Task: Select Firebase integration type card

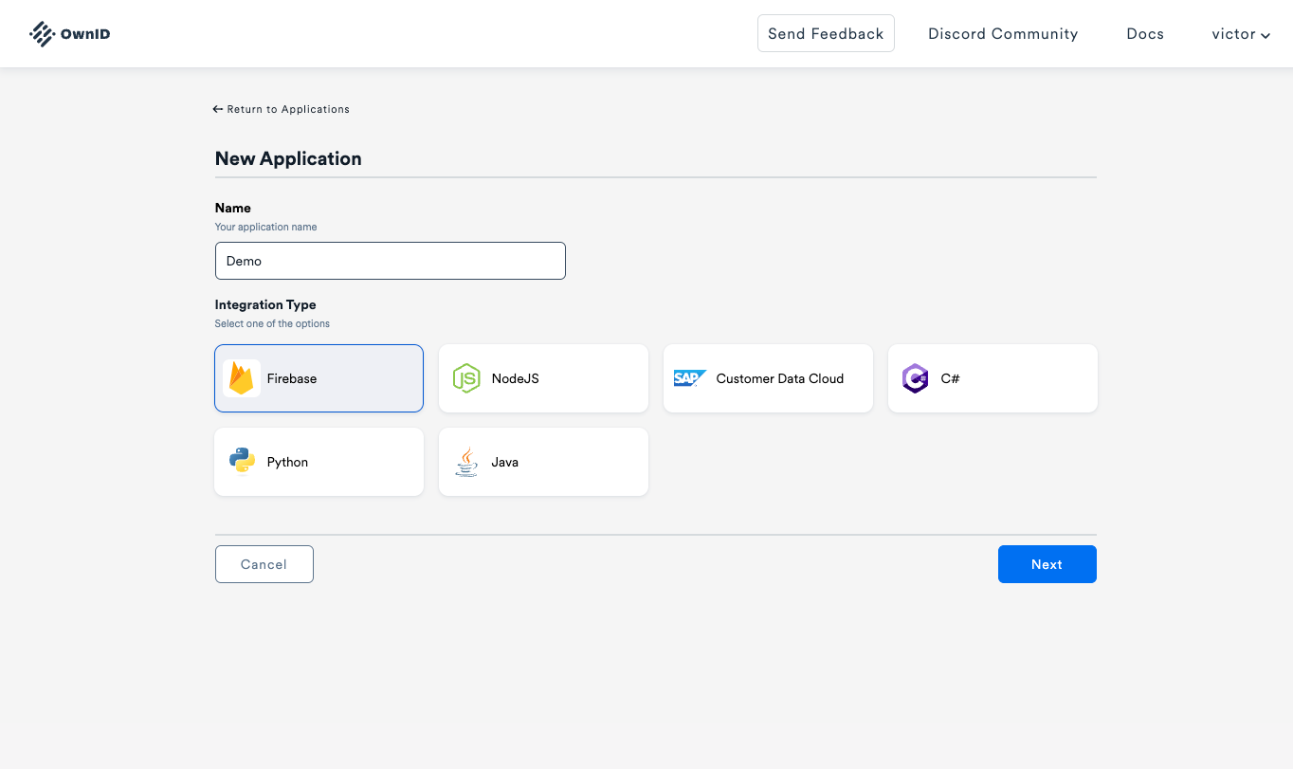Action: 319,378
